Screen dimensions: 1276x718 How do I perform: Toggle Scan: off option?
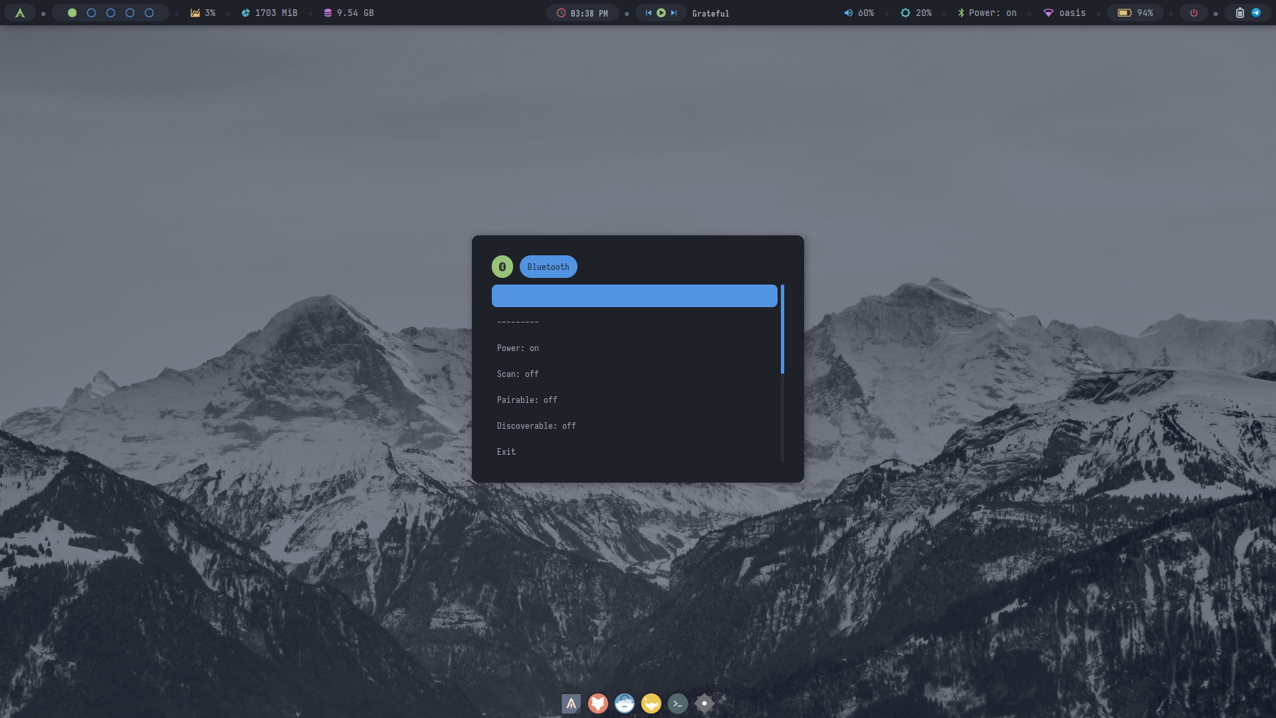(518, 374)
